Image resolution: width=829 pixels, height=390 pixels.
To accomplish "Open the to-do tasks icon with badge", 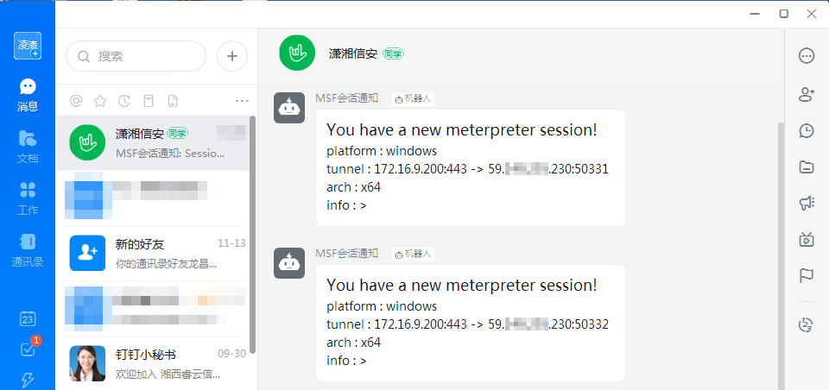I will pos(28,349).
